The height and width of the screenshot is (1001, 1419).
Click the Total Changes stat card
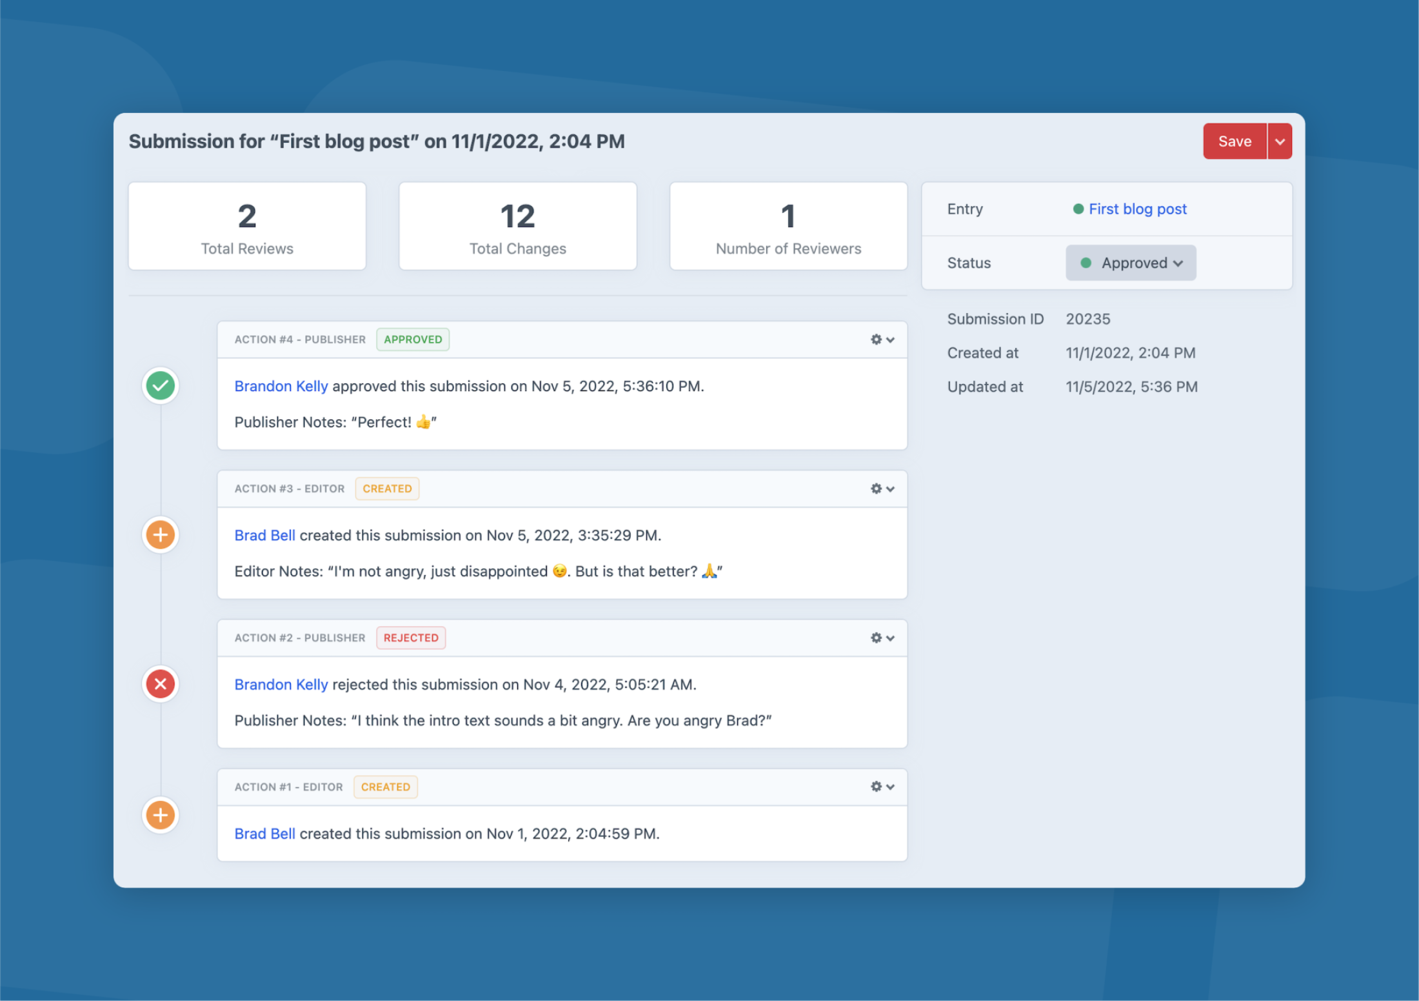[517, 226]
